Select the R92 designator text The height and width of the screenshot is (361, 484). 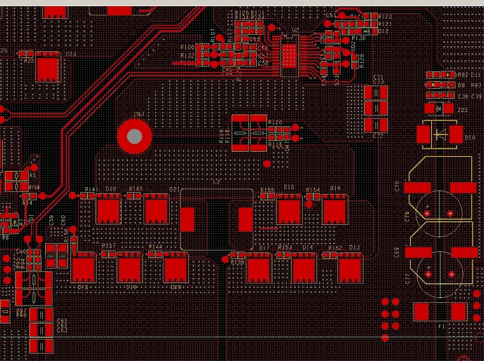click(463, 75)
